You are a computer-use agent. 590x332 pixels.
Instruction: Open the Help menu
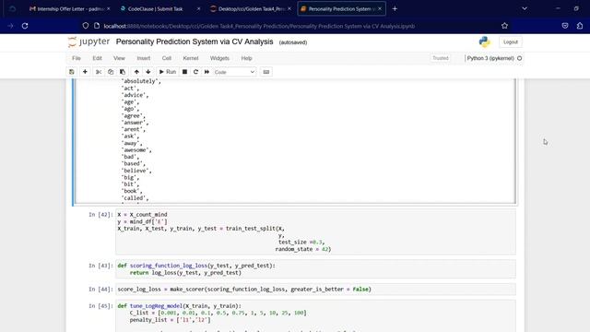coord(246,58)
